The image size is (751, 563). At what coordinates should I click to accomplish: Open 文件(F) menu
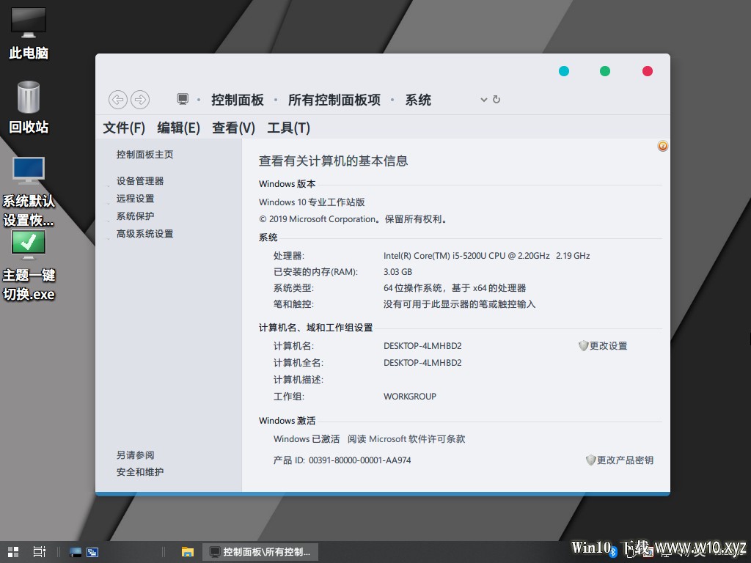coord(124,128)
